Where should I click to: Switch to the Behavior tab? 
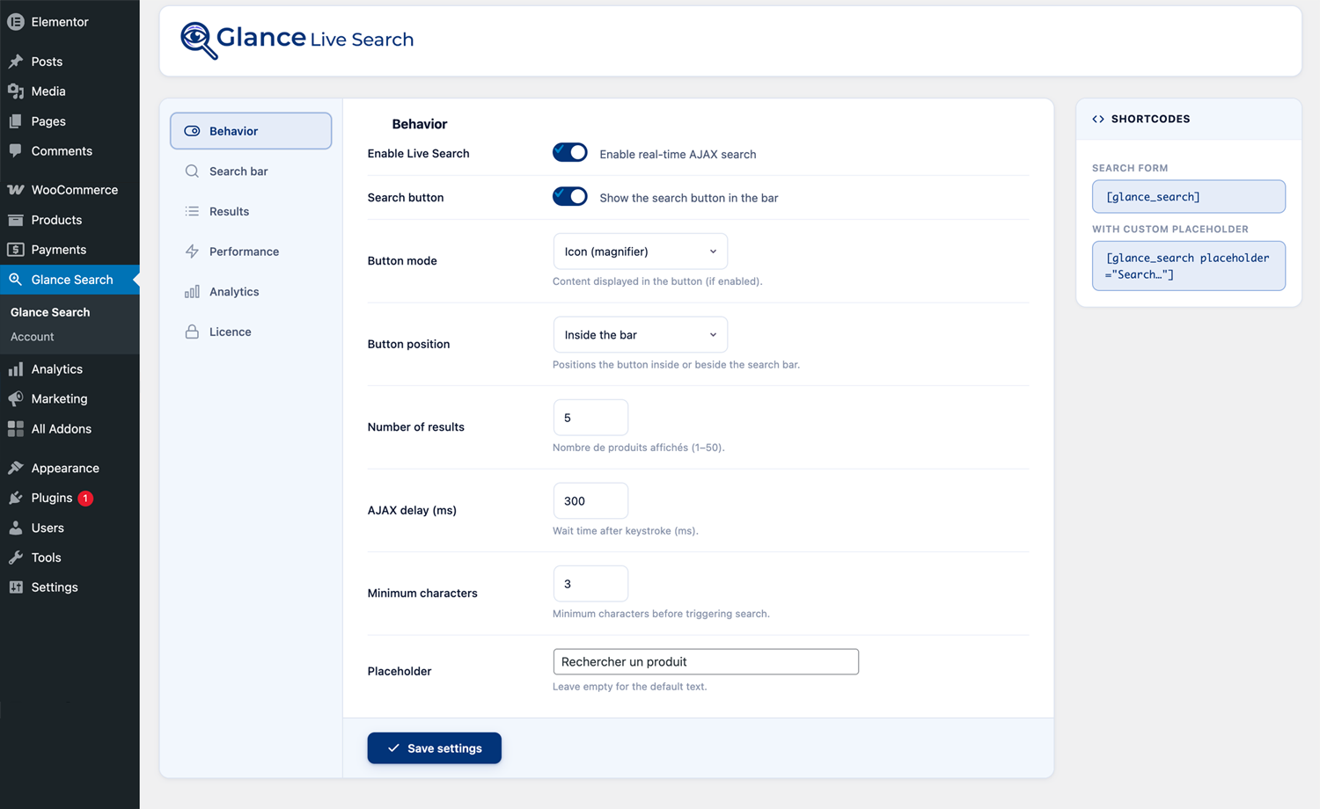point(232,130)
